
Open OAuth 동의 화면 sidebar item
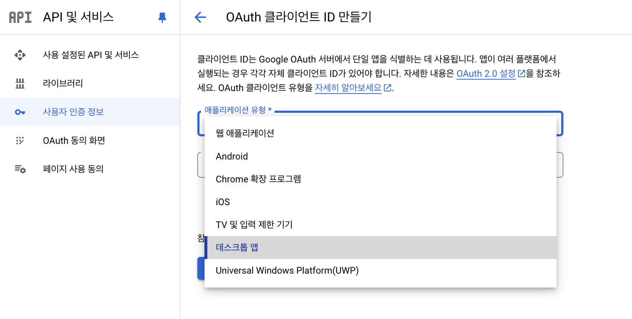point(74,141)
